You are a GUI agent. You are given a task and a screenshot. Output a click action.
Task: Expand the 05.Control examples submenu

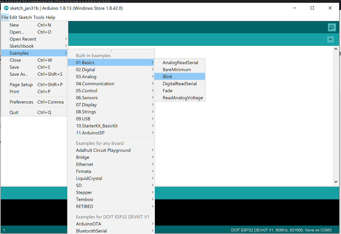111,91
